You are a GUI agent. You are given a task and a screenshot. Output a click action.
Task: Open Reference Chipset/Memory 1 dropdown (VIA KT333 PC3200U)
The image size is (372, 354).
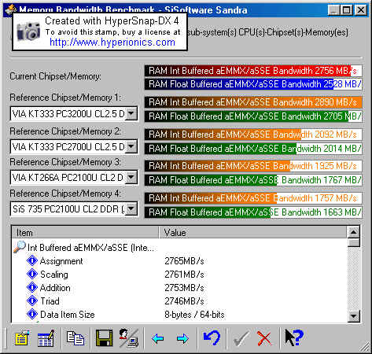(131, 114)
